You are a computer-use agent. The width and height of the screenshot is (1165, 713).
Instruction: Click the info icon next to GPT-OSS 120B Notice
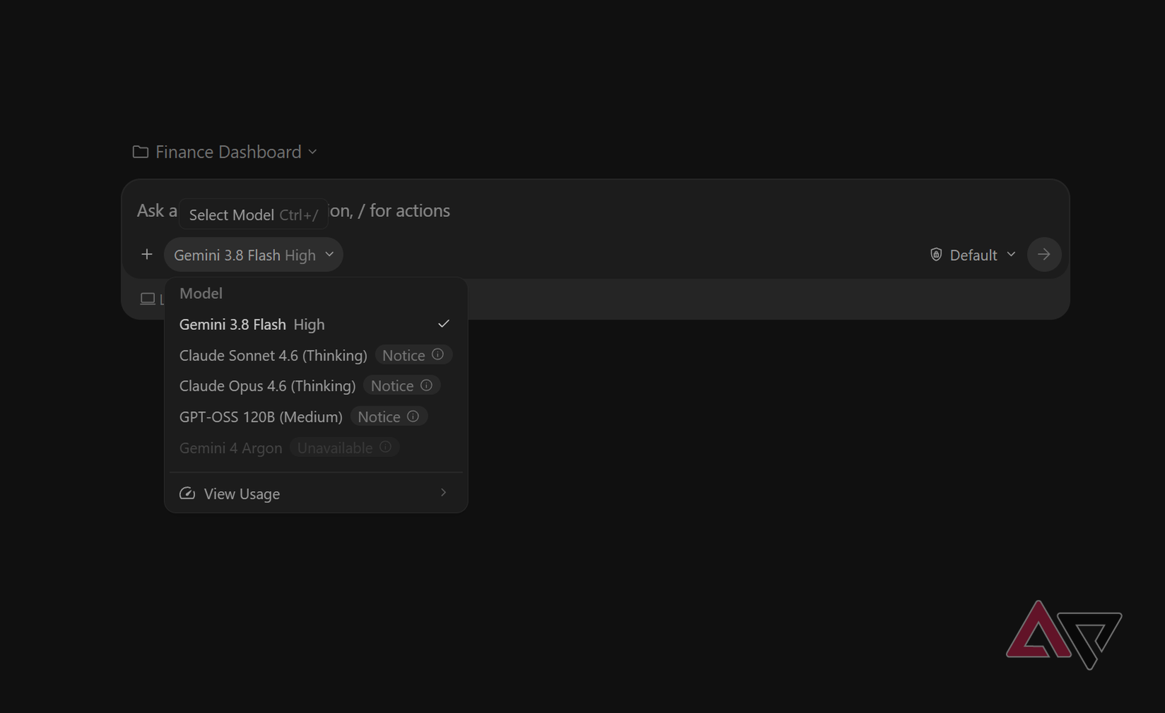pos(413,416)
